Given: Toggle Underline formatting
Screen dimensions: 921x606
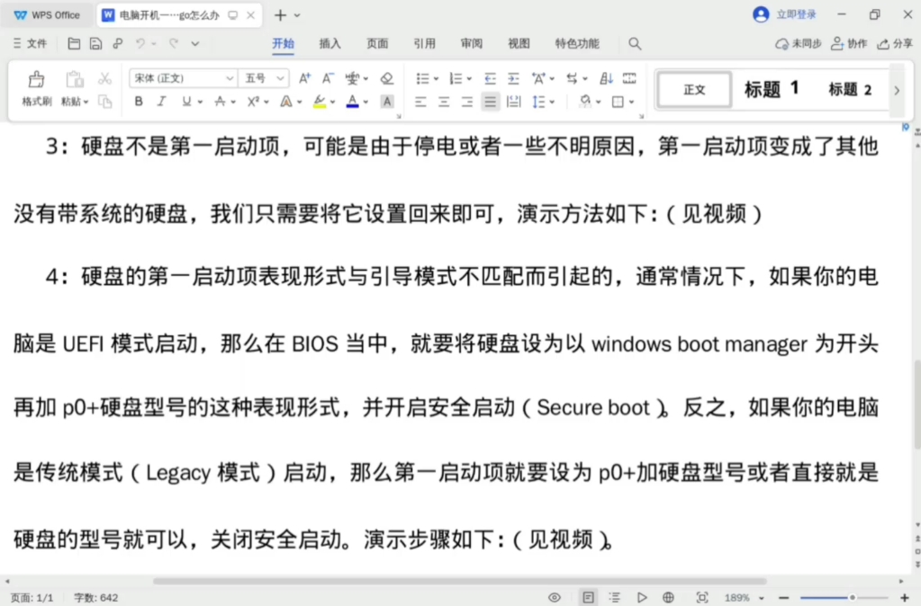Looking at the screenshot, I should click(x=186, y=102).
